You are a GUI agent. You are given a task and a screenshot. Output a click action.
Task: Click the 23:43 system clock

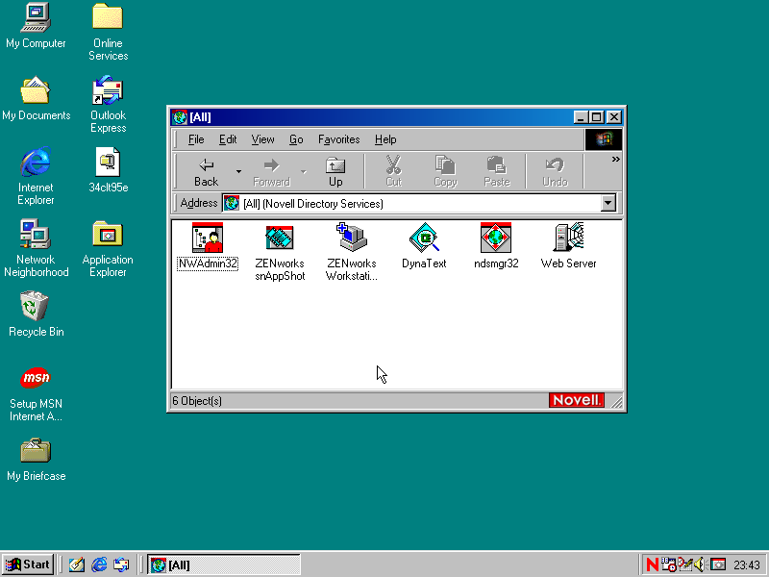747,565
